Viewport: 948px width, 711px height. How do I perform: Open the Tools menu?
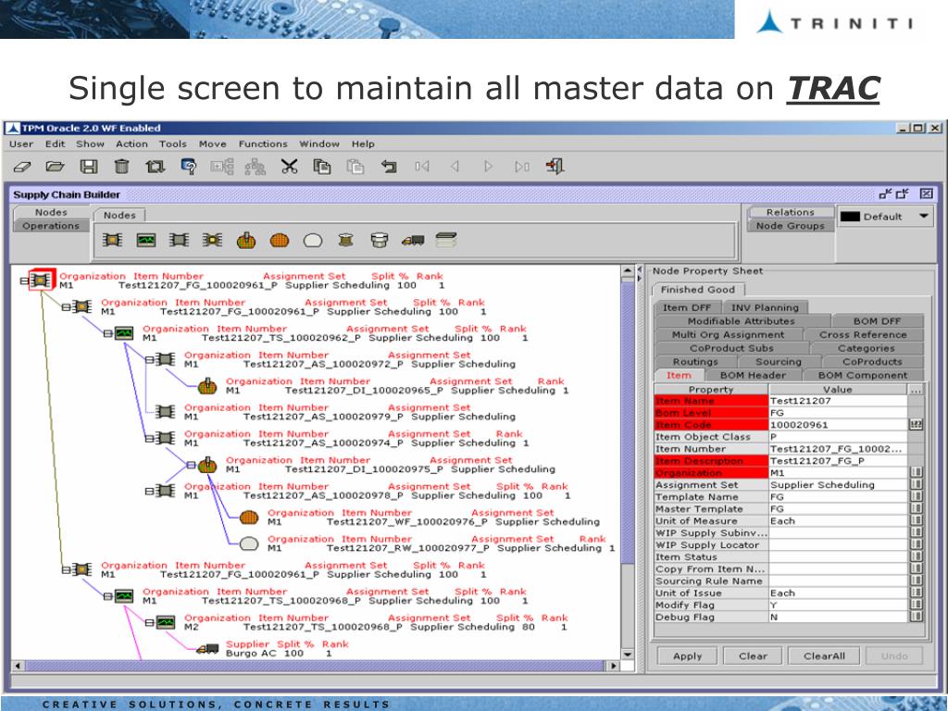(173, 143)
